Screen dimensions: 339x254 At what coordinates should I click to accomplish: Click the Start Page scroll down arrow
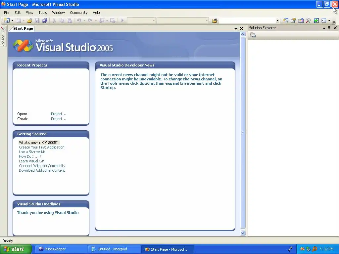coord(243,233)
